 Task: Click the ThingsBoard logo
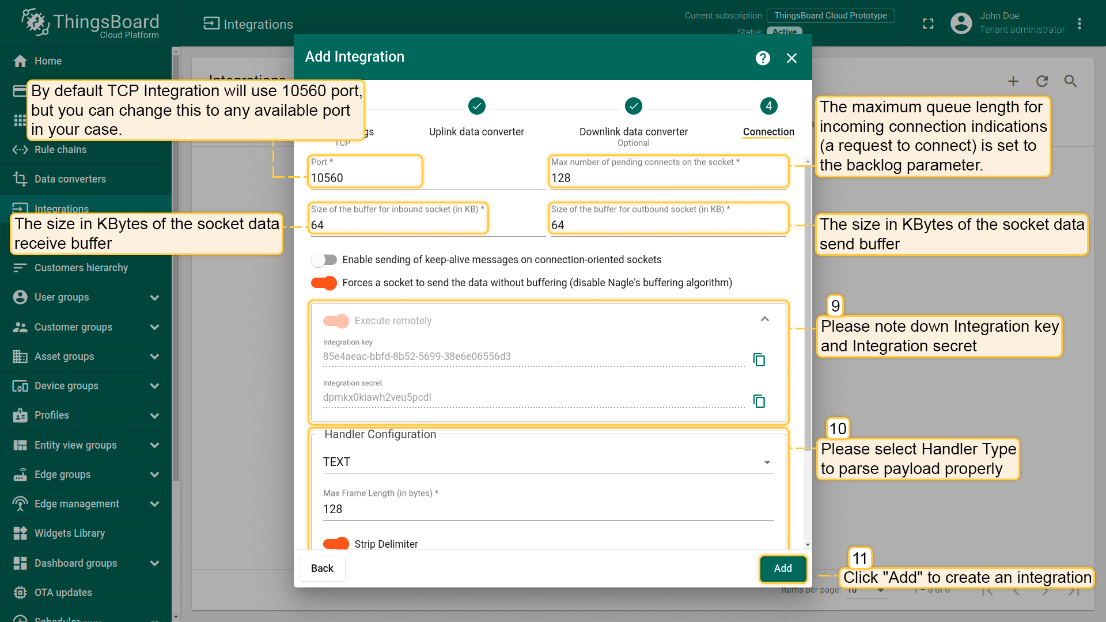coord(90,23)
